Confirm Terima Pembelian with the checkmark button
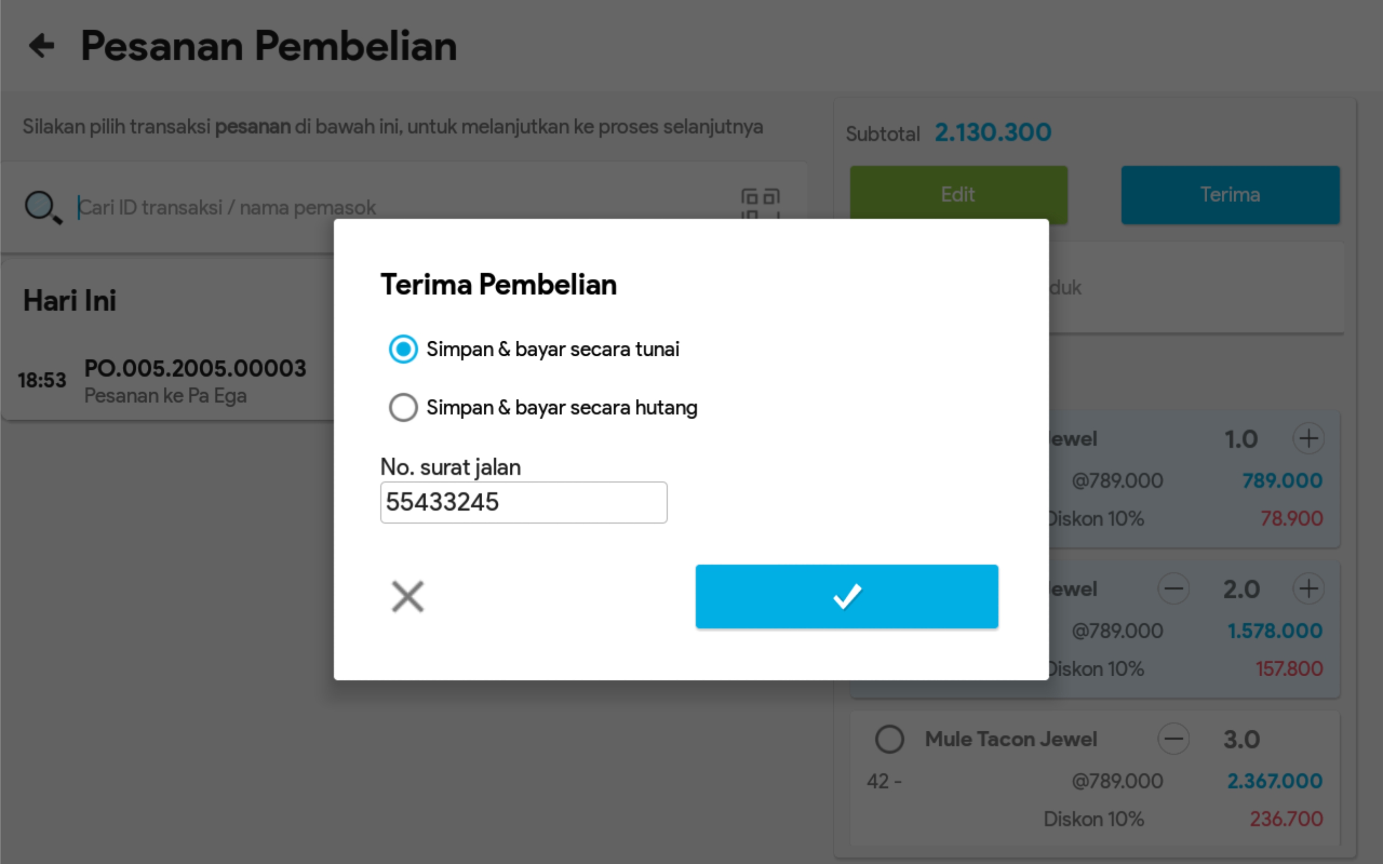 [x=846, y=596]
